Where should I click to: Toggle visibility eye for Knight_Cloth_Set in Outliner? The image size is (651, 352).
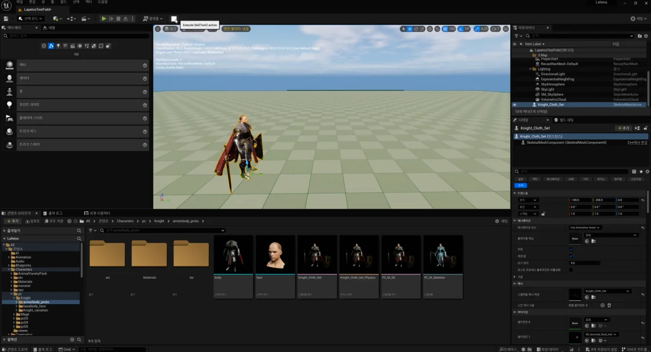click(x=514, y=105)
